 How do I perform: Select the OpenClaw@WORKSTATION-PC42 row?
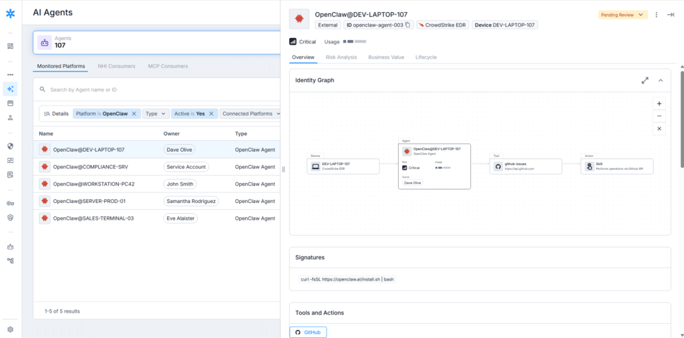tap(157, 184)
